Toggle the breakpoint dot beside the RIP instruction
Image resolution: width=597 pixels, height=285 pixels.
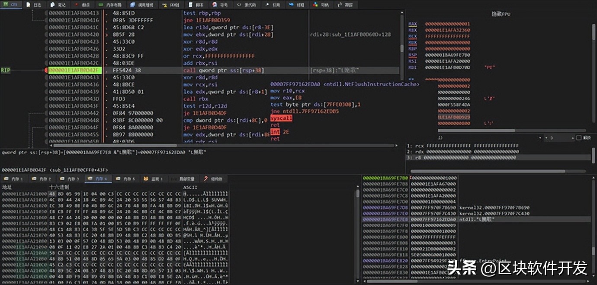[x=45, y=70]
